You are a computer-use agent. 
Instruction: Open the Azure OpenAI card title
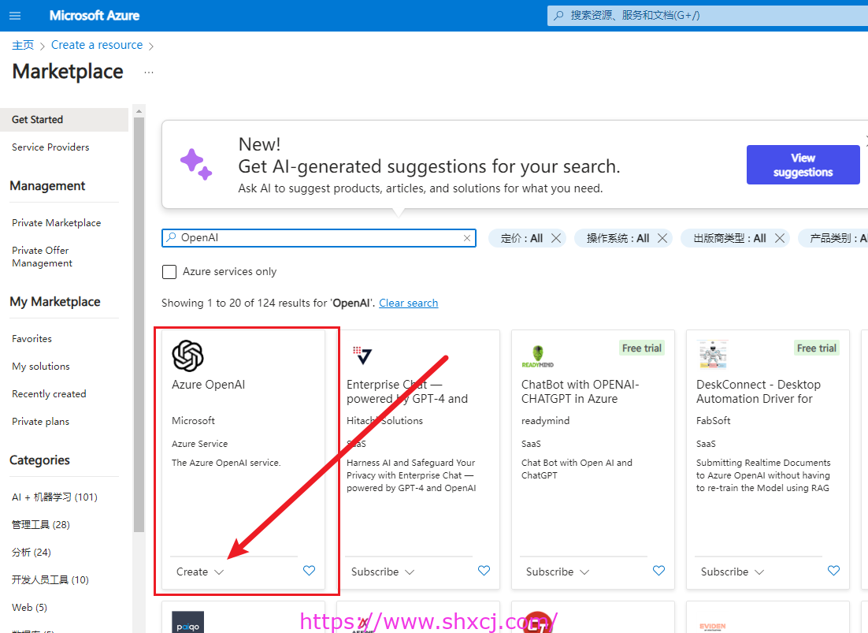click(208, 385)
